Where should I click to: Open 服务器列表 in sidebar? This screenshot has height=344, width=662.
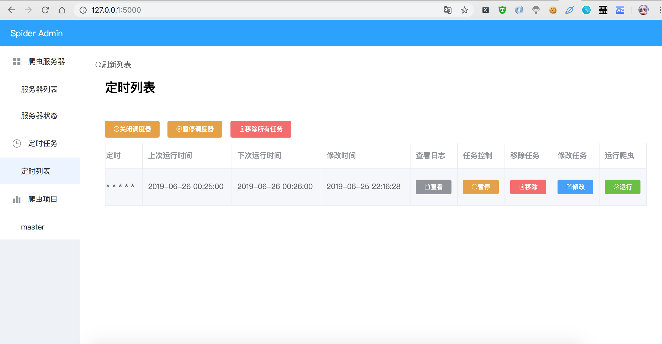[x=39, y=89]
